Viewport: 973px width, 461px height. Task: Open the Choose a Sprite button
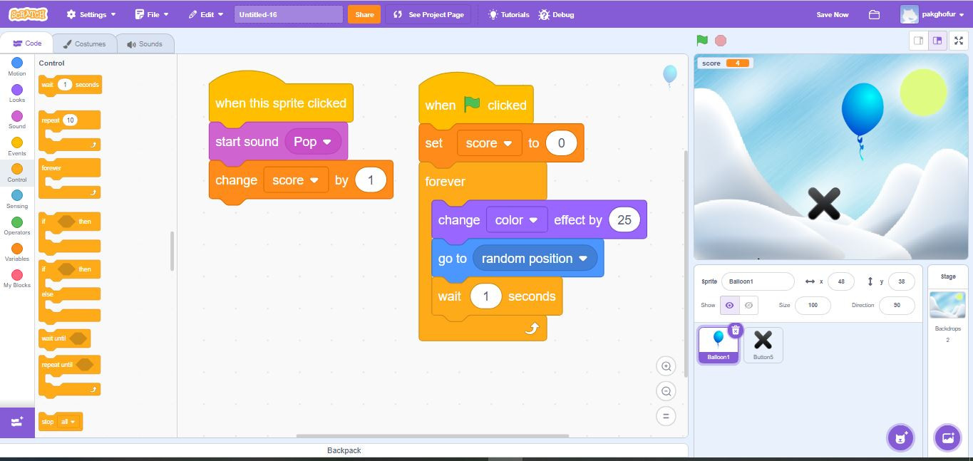click(900, 437)
